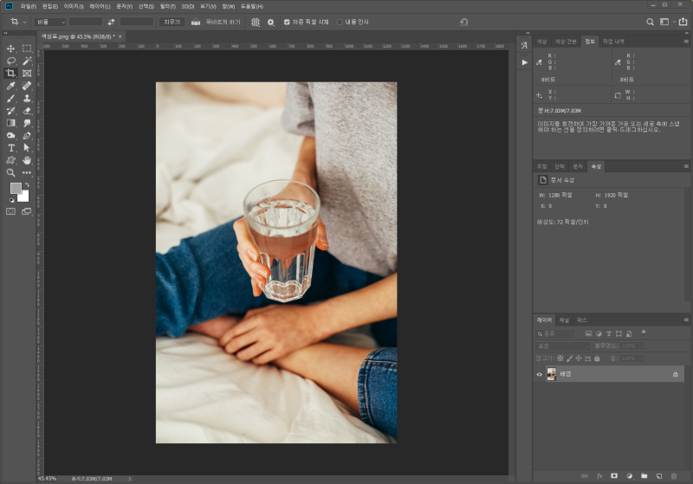This screenshot has width=693, height=484.
Task: Create a new layer group folder
Action: (x=644, y=475)
